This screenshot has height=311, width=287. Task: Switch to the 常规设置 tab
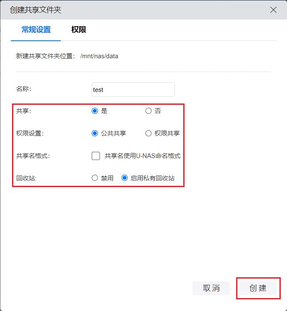(36, 30)
